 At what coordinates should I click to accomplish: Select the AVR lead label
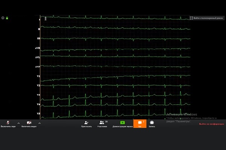pyautogui.click(x=37, y=48)
